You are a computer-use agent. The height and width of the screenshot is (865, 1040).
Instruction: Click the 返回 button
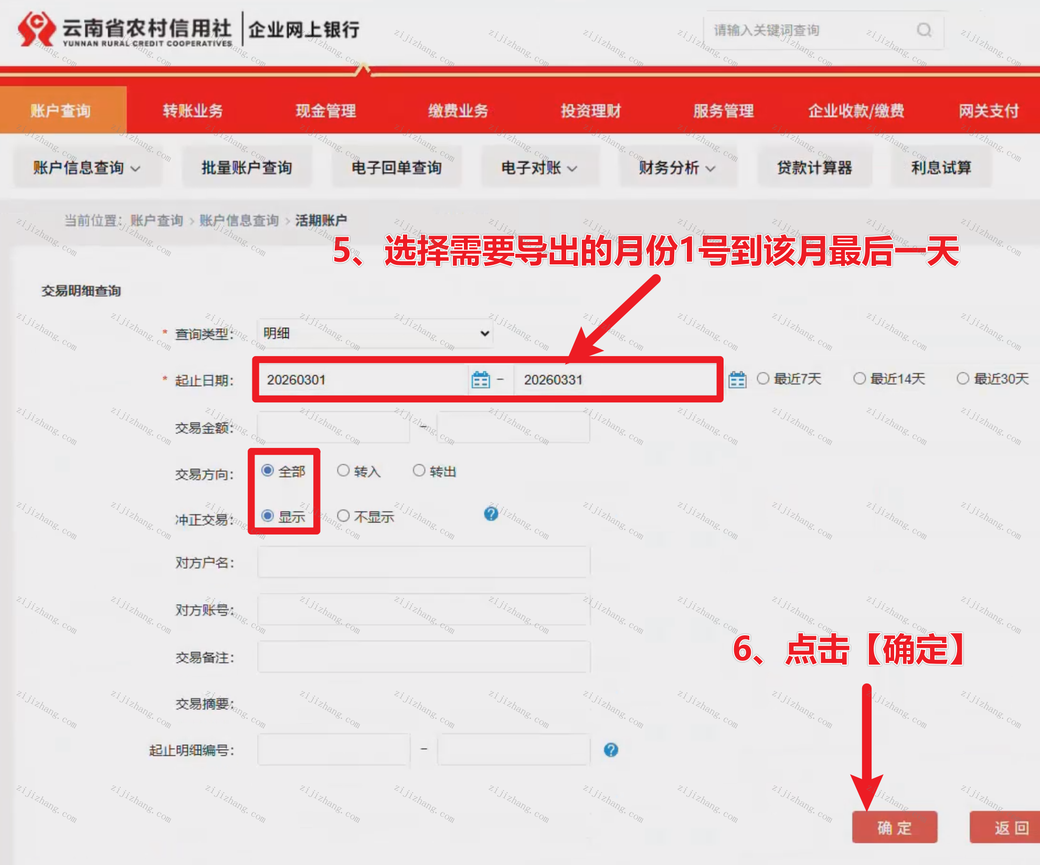click(1010, 827)
